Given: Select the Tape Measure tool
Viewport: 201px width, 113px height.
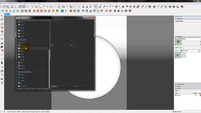Looking at the screenshot, I should click(x=142, y=7).
